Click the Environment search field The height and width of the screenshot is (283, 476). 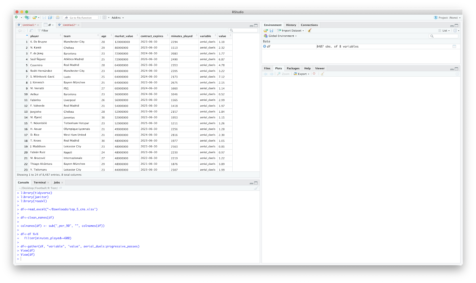coord(444,36)
